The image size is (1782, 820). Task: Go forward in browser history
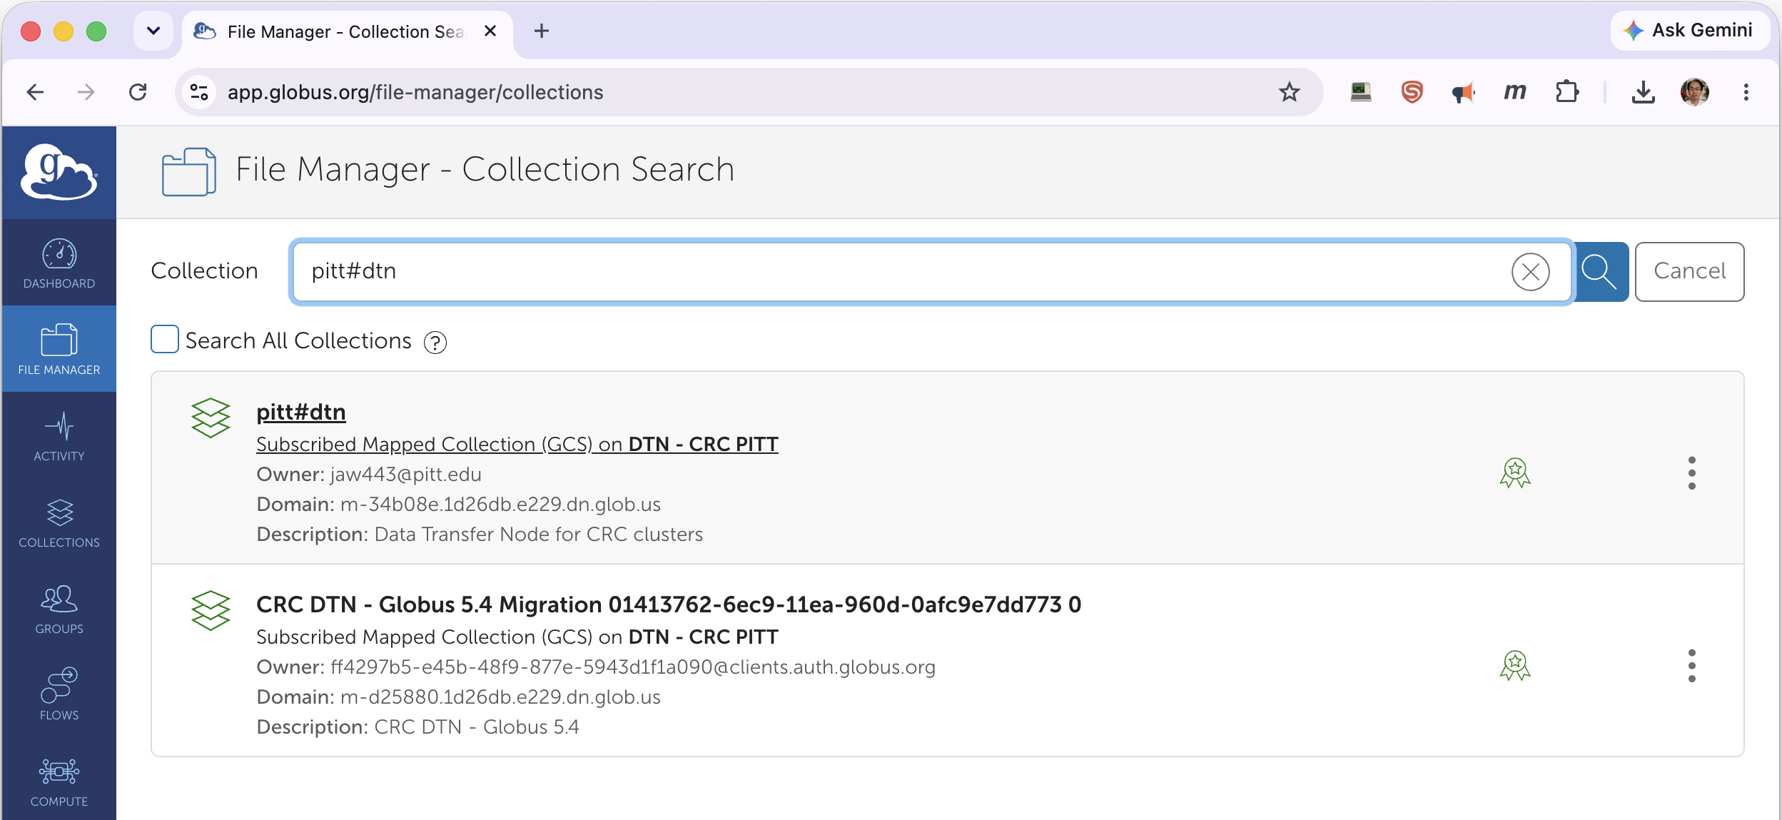86,92
